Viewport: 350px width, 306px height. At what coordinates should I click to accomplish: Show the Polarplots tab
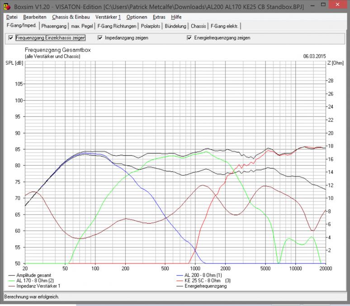tap(151, 26)
